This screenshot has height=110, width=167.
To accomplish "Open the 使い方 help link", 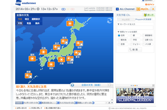I will click(x=149, y=15).
